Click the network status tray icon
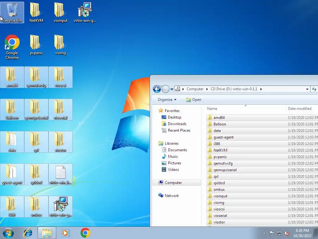 (279, 233)
